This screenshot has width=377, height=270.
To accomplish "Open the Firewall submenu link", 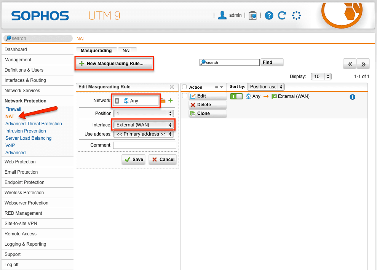I will tap(13, 109).
